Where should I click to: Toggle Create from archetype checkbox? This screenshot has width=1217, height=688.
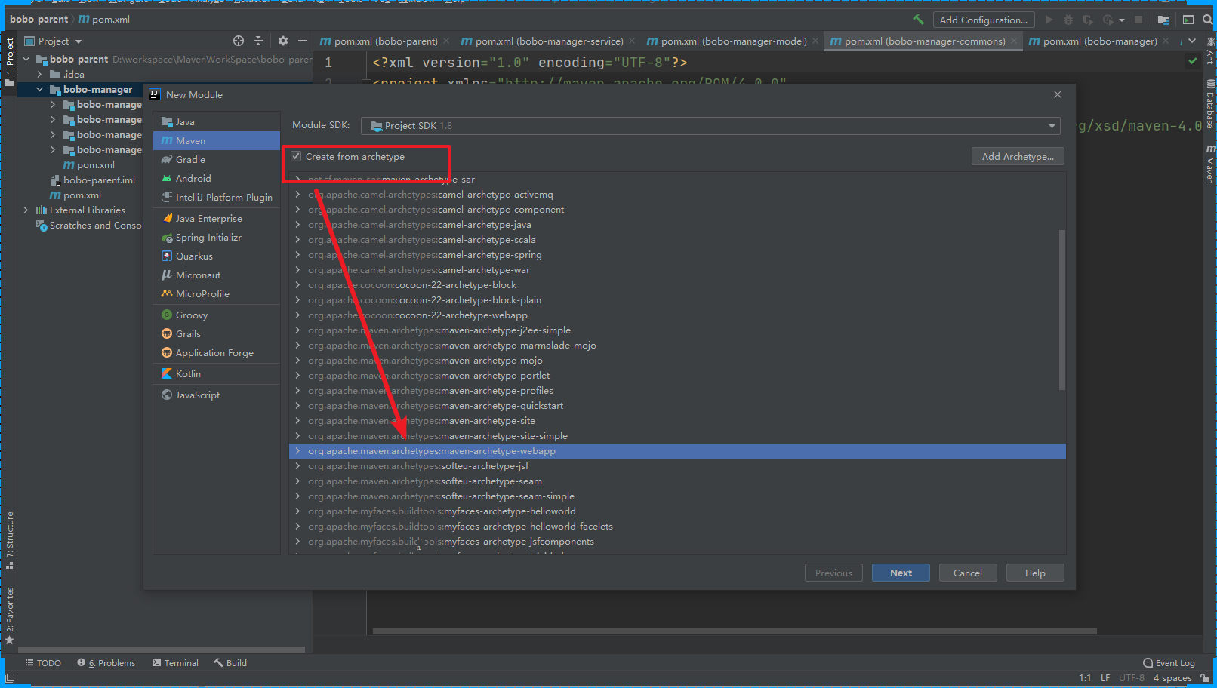point(296,157)
